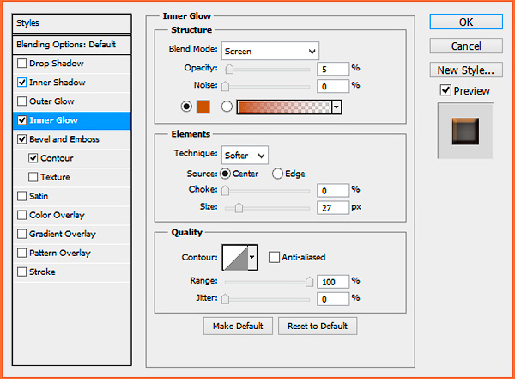The height and width of the screenshot is (379, 515).
Task: Click the layer style preview thumbnail
Action: (465, 131)
